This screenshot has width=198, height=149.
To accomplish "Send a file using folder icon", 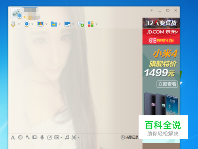I will 54,24.
